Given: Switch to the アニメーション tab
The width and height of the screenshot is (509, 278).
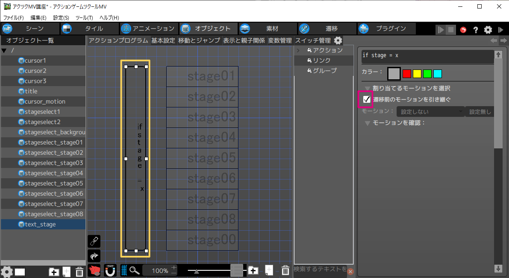Looking at the screenshot, I should [148, 29].
